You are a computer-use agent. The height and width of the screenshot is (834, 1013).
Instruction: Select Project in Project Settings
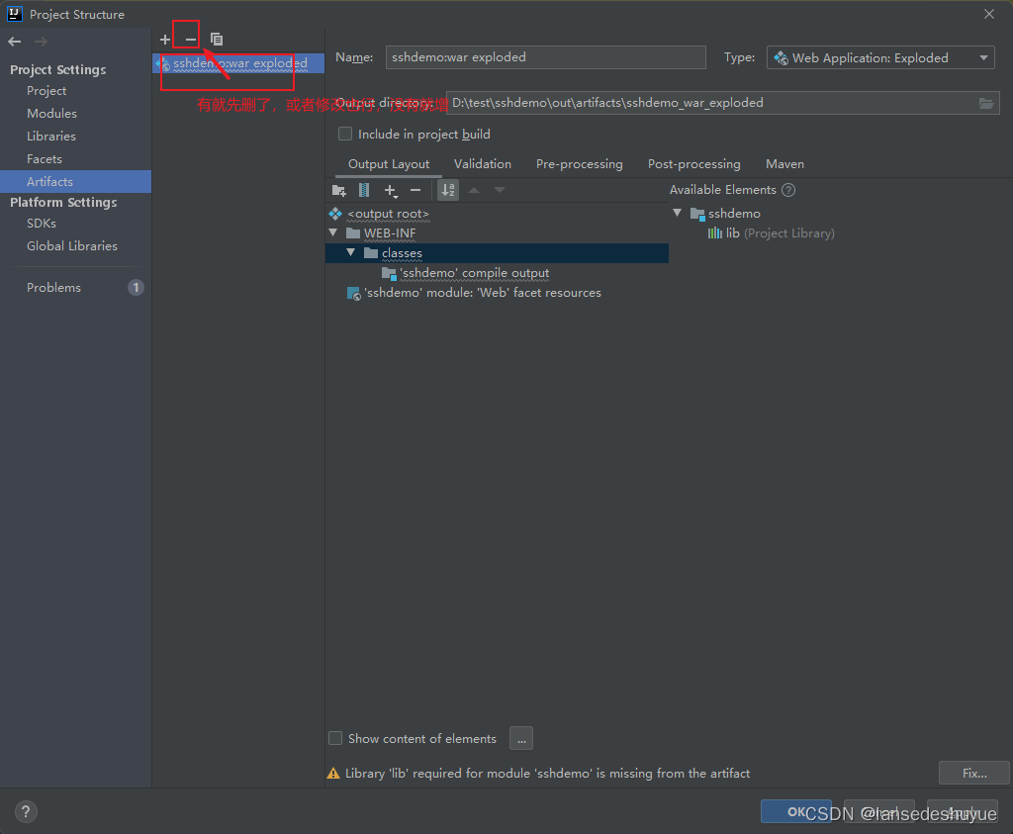pyautogui.click(x=46, y=91)
